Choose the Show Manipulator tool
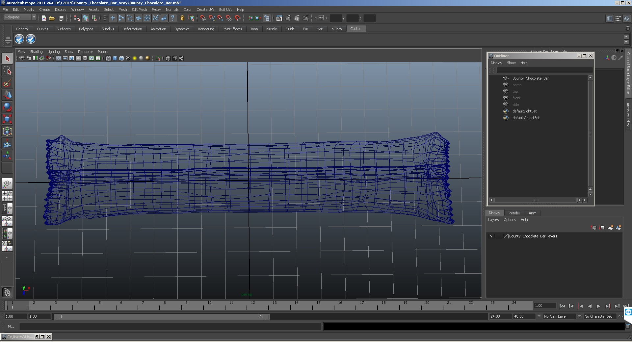The height and width of the screenshot is (342, 632). pos(7,155)
